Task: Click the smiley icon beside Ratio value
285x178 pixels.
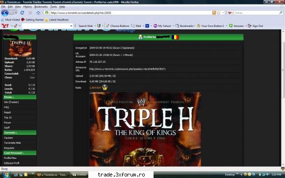Action: coord(104,88)
